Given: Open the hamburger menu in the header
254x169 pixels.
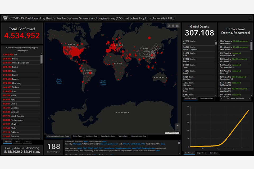Looking at the screenshot, I should 250,18.
